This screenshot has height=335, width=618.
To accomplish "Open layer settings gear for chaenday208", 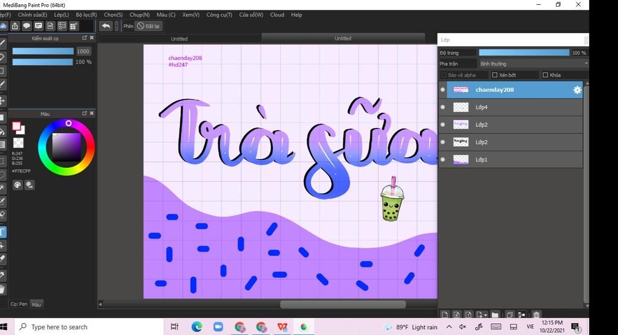I will click(x=577, y=90).
